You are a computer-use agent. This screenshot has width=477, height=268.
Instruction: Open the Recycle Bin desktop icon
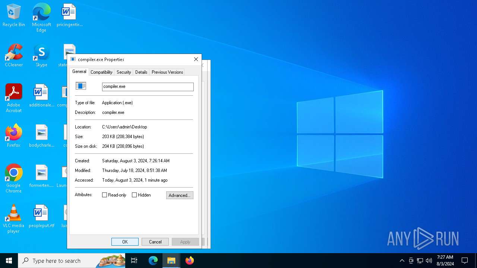14,16
